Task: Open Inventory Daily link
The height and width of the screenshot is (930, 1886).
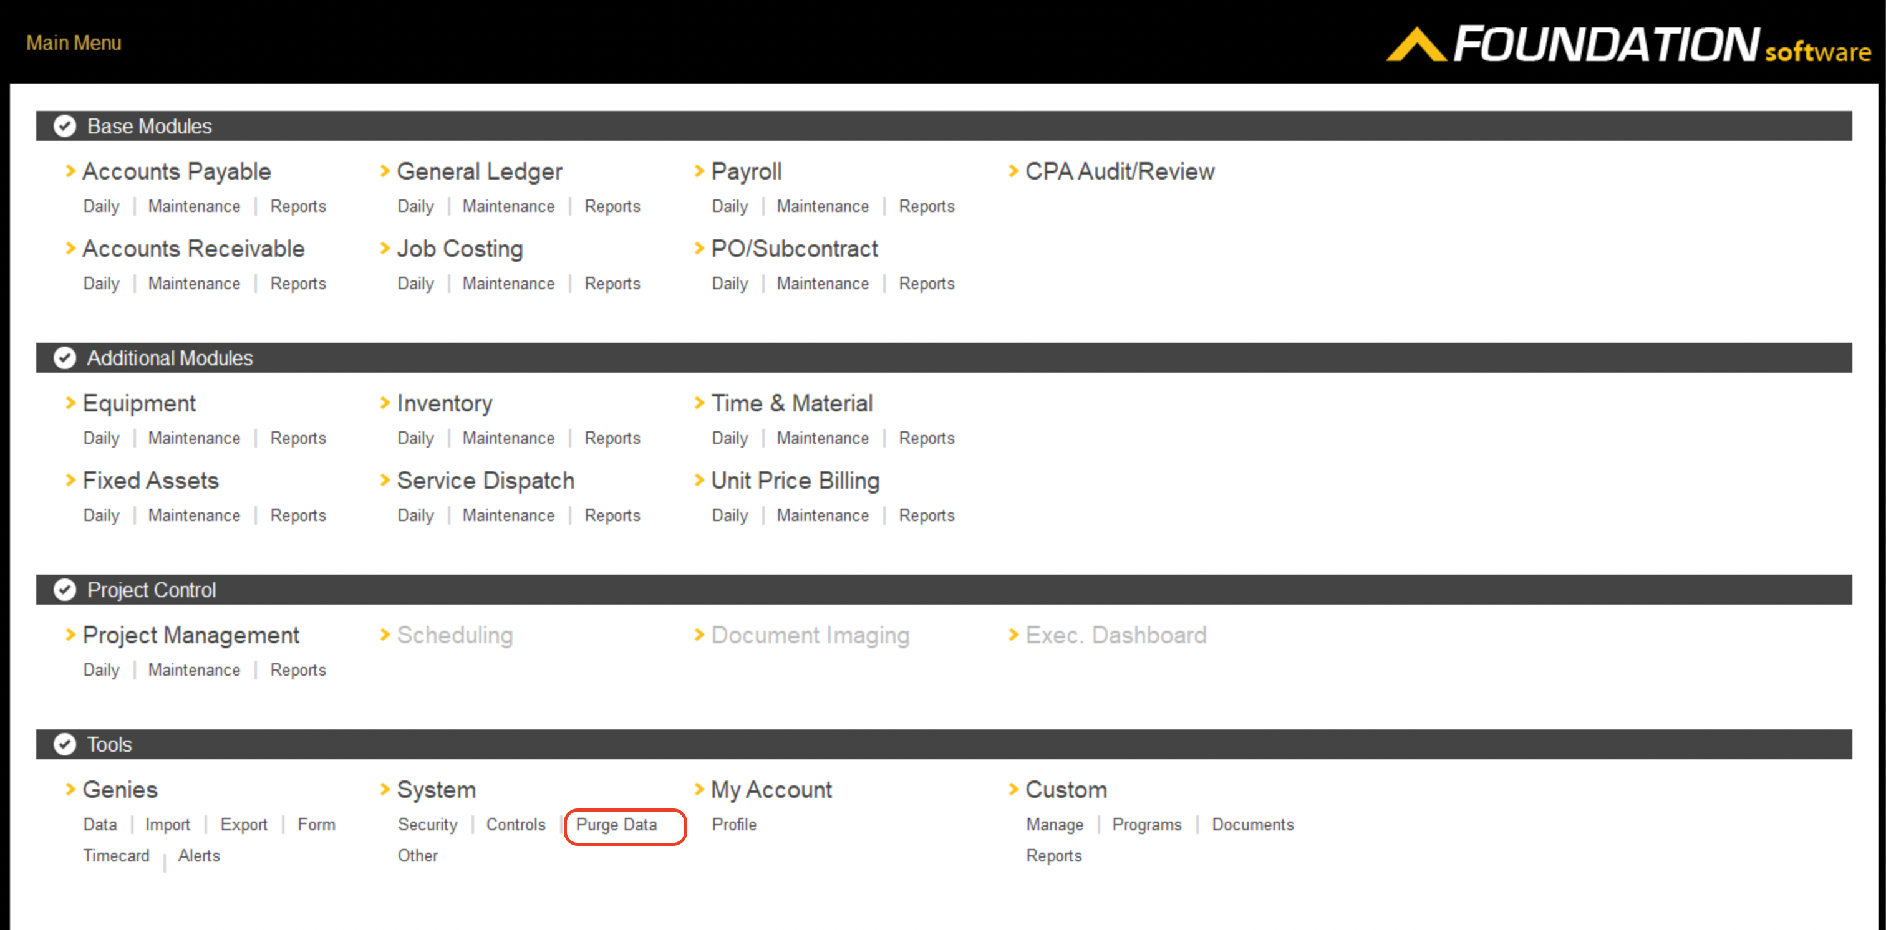Action: pos(416,438)
